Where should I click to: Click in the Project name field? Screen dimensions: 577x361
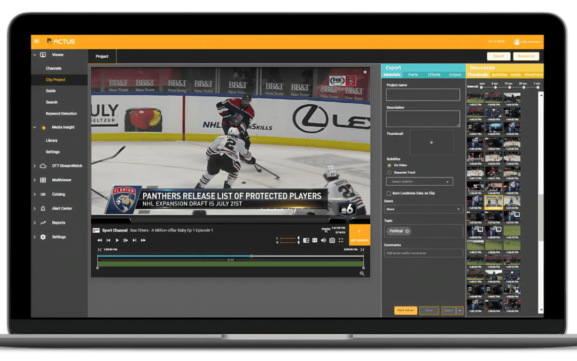[x=423, y=95]
